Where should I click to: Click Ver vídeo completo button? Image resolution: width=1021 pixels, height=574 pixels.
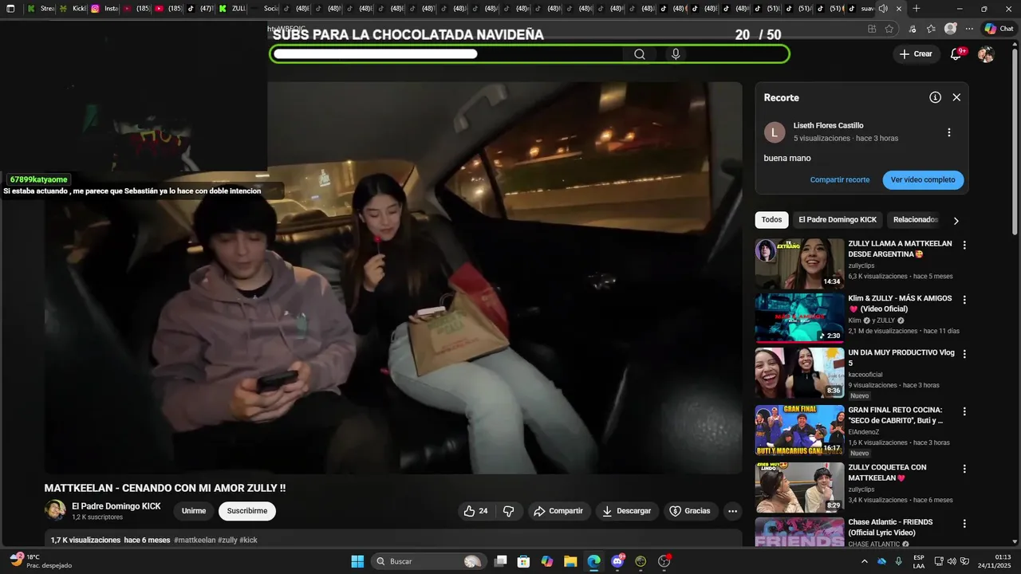tap(923, 180)
